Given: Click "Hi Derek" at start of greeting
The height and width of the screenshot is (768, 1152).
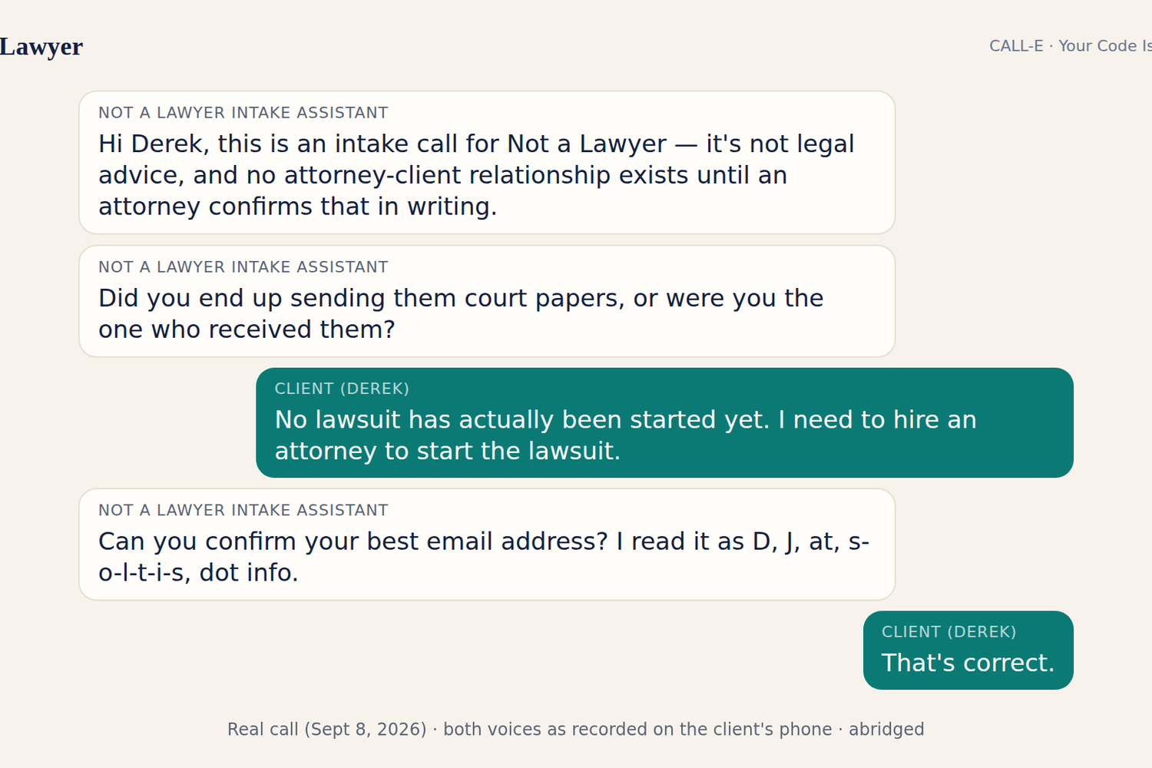Looking at the screenshot, I should point(151,144).
